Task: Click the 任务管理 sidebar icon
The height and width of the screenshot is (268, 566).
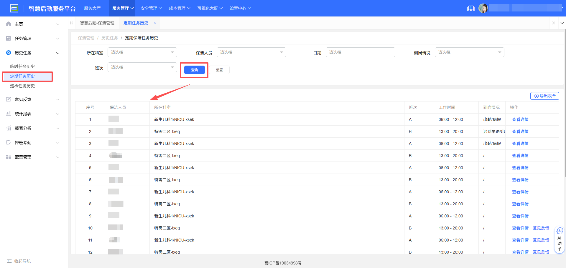Action: point(8,38)
